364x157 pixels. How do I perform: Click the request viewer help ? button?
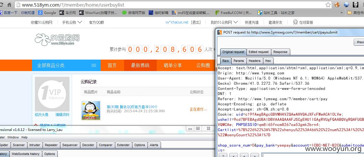[x=223, y=155]
